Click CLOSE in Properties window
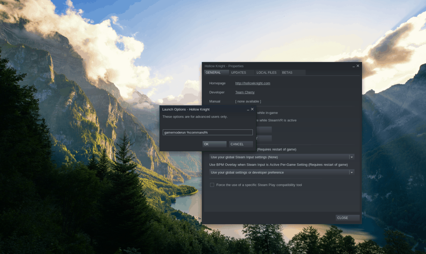Image resolution: width=426 pixels, height=254 pixels. [x=348, y=218]
